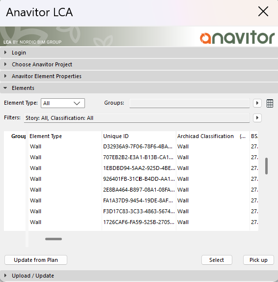Image resolution: width=278 pixels, height=282 pixels.
Task: Open the Filters arrow menu
Action: coord(257,118)
